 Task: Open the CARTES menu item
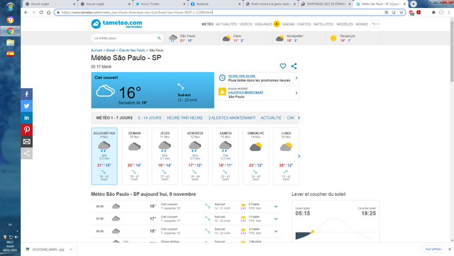pos(304,24)
